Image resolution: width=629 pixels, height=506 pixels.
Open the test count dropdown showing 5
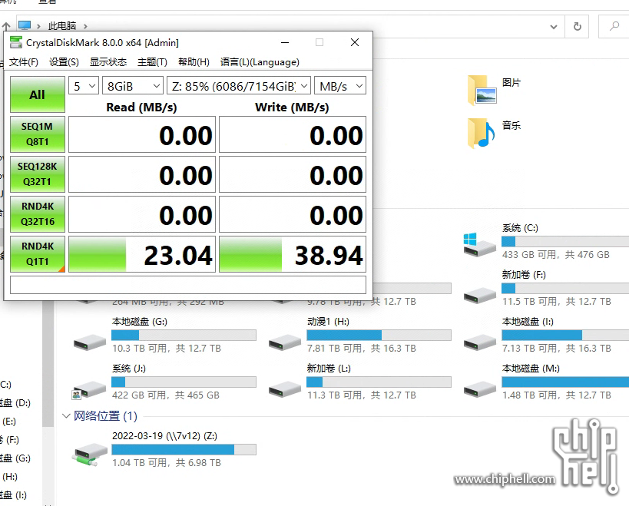tap(84, 86)
